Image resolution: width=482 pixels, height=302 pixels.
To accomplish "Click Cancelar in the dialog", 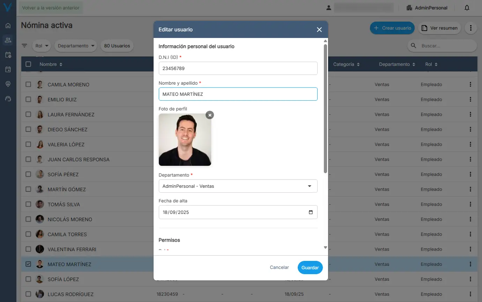I will point(279,268).
